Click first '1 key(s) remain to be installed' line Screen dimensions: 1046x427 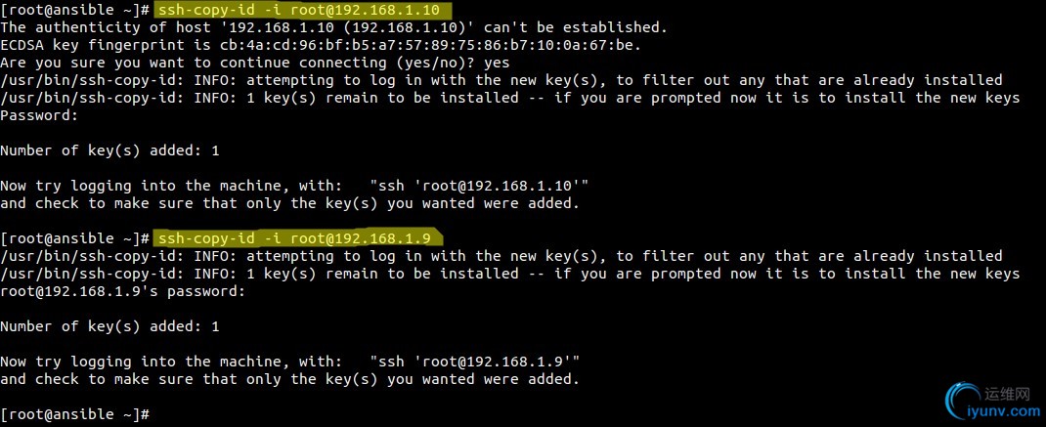pyautogui.click(x=509, y=98)
